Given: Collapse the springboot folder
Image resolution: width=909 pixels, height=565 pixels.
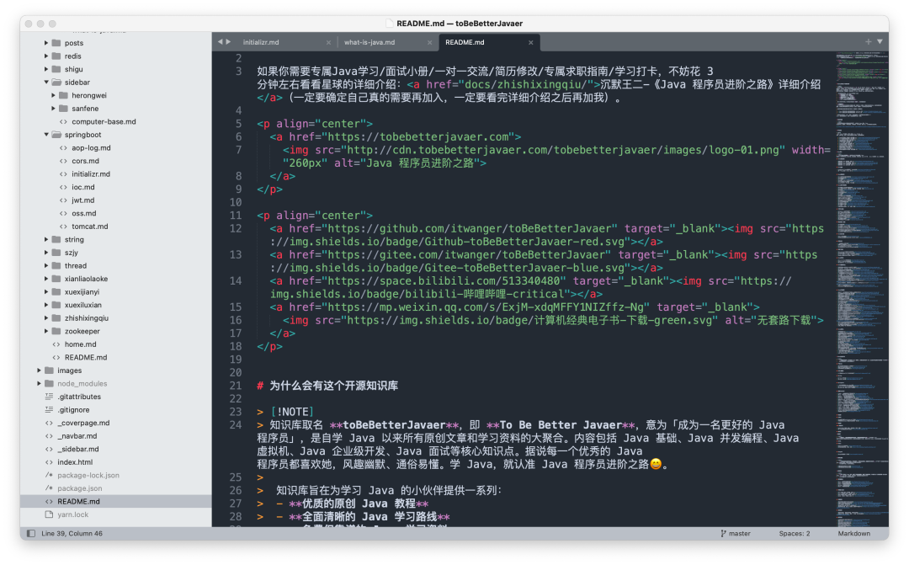Looking at the screenshot, I should coord(46,134).
